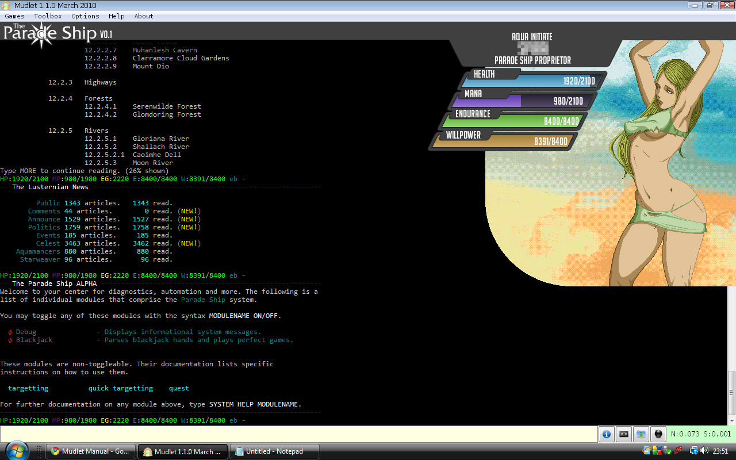Viewport: 736px width, 460px height.
Task: Open the Games menu
Action: tap(14, 16)
